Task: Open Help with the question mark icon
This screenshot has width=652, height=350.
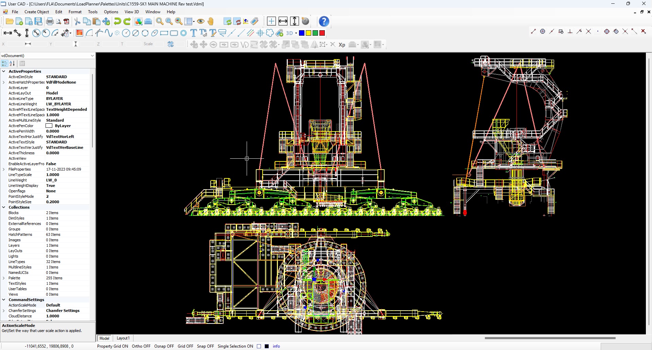Action: click(x=324, y=21)
